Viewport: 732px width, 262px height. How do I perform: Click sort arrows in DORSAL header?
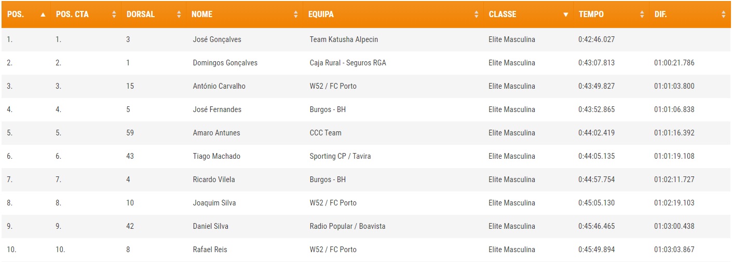click(179, 15)
